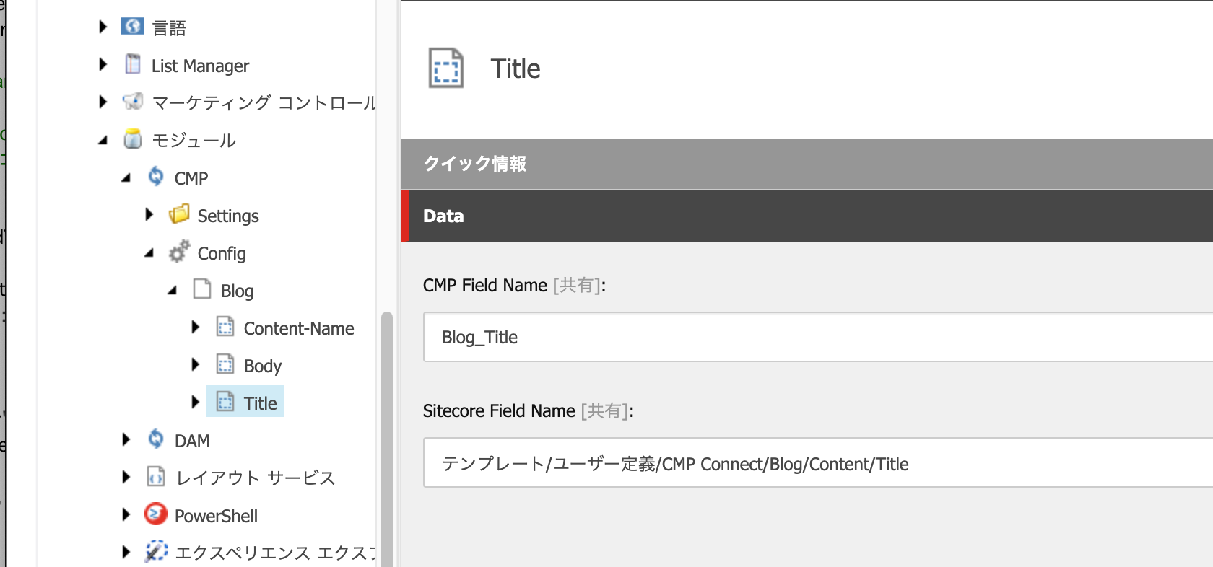Expand the レイアウト サービス node

[x=126, y=477]
